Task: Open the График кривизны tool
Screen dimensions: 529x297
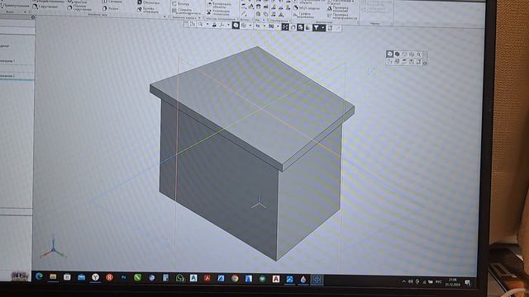Action: coord(303,15)
